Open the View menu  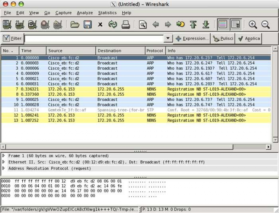[x=34, y=13]
